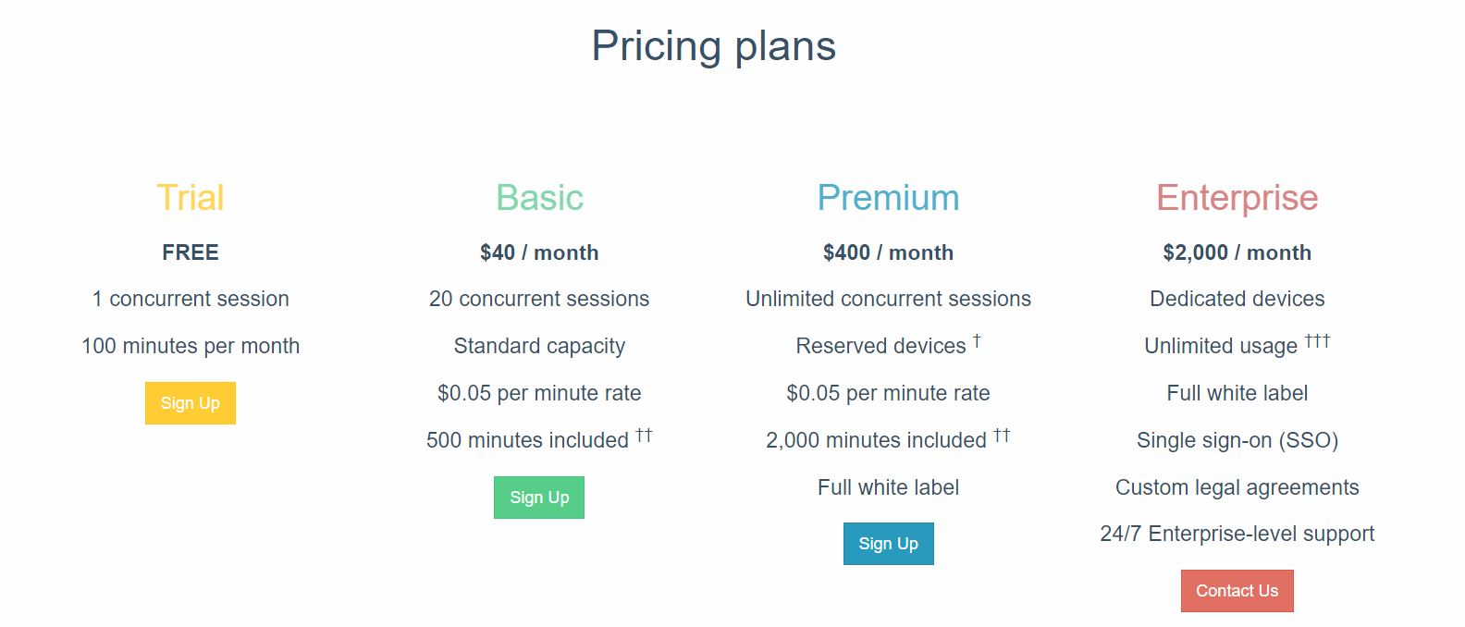The width and height of the screenshot is (1465, 627).
Task: Click the yellow Sign Up button under Trial
Action: tap(191, 403)
